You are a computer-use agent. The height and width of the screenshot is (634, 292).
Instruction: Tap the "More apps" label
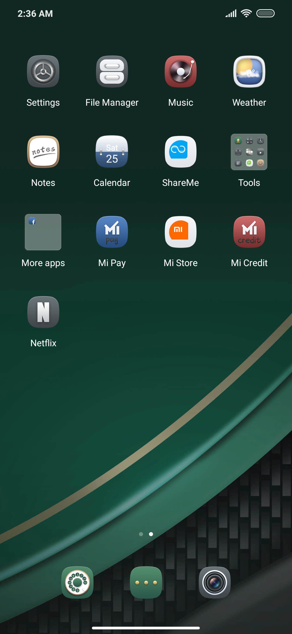click(x=43, y=263)
